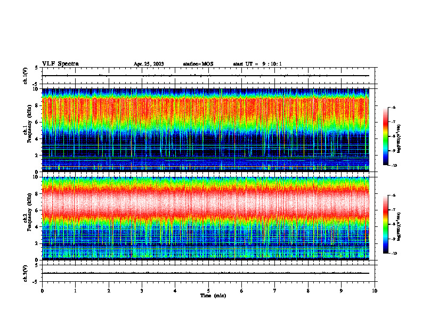422x326 pixels.
Task: Click the "Time (min)" x-axis label
Action: (x=213, y=296)
